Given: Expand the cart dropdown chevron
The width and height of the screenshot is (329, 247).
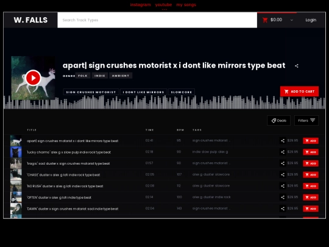Looking at the screenshot, I should click(x=291, y=20).
